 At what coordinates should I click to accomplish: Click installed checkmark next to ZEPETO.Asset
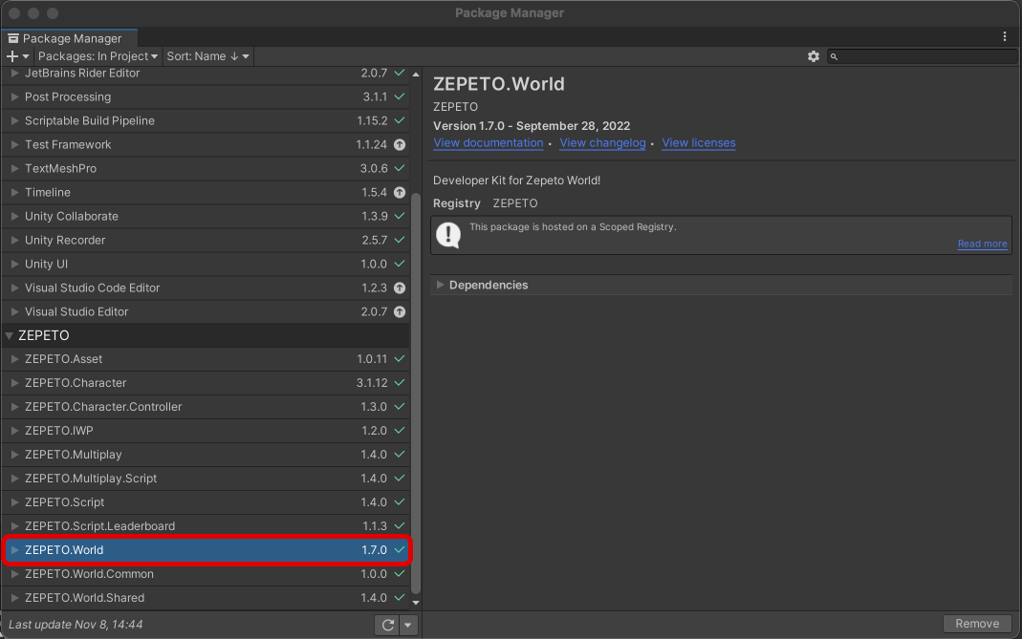[400, 359]
